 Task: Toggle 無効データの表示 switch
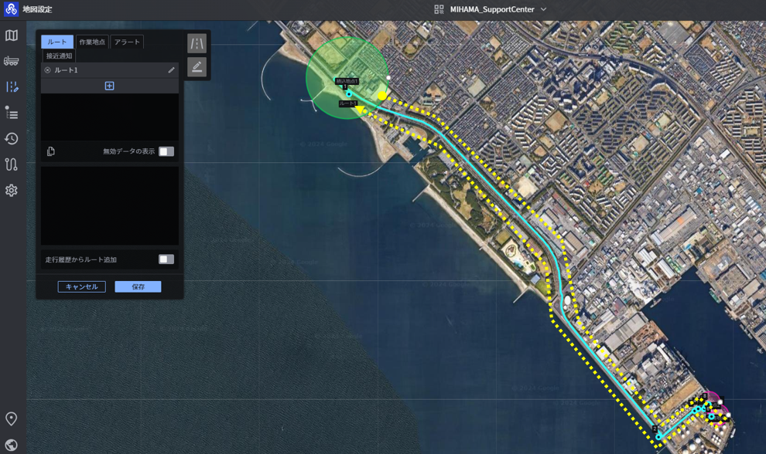[x=166, y=151]
